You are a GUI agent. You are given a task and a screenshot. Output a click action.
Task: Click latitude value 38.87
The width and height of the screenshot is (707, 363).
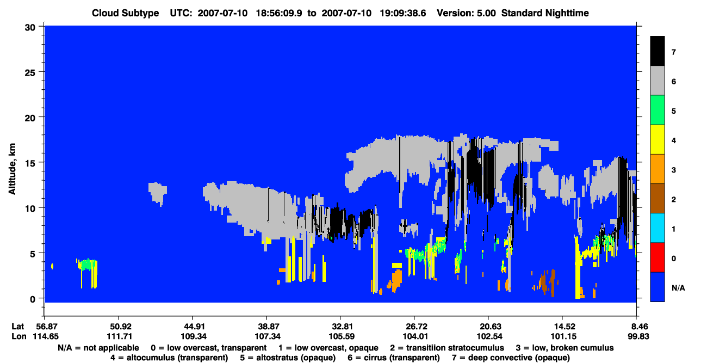266,327
